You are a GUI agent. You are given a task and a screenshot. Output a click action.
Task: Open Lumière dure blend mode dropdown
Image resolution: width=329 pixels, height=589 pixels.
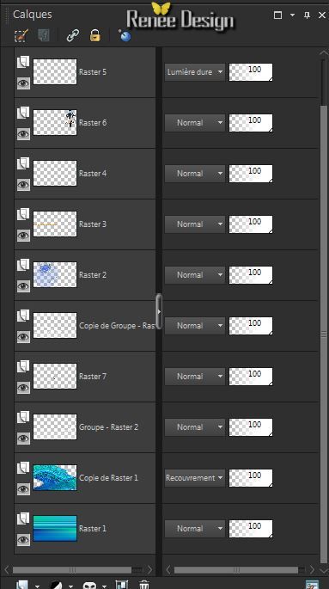point(195,71)
